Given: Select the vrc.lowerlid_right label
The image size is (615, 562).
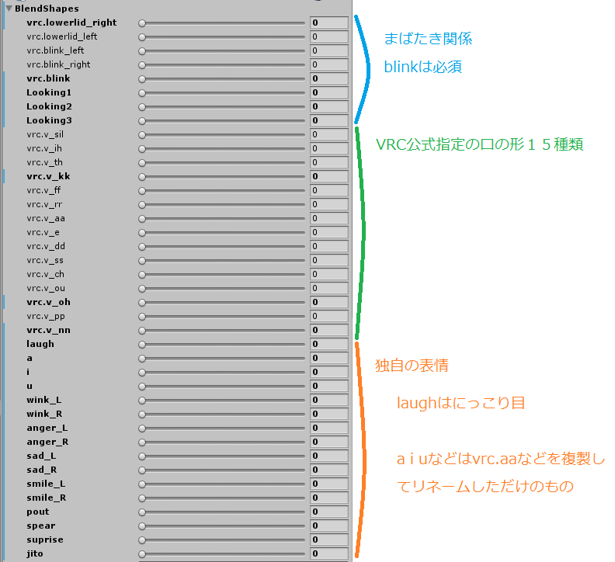Looking at the screenshot, I should click(71, 23).
